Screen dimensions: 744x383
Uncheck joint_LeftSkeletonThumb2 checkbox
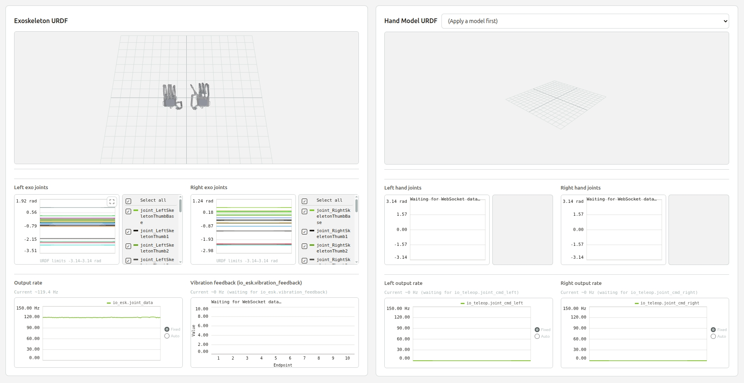pos(128,246)
